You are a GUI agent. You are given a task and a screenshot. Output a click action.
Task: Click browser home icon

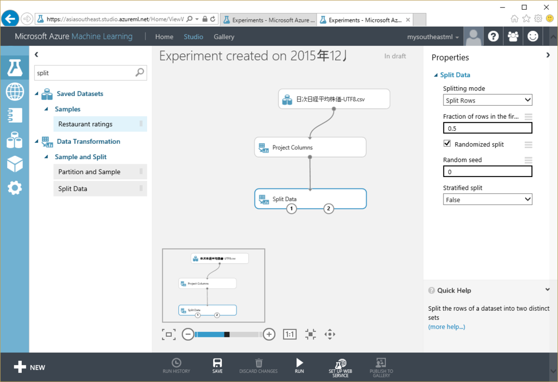(514, 19)
